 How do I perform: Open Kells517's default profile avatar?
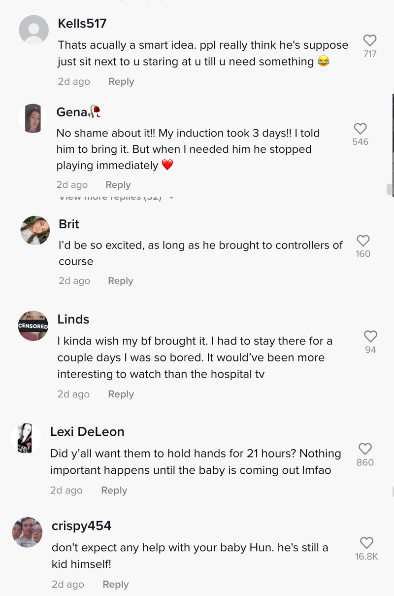pyautogui.click(x=33, y=30)
